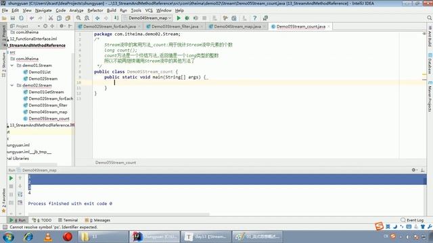Click the green Run button in the main toolbar
433x243 pixels.
coord(179,18)
